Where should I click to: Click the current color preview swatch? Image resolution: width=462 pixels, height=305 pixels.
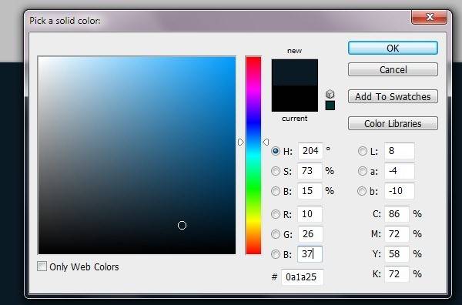click(295, 99)
